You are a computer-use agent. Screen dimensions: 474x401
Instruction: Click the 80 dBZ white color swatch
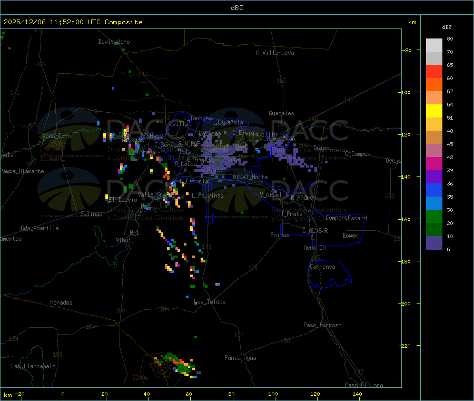[x=434, y=45]
